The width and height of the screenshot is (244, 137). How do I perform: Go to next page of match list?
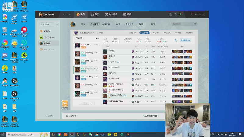(92, 103)
